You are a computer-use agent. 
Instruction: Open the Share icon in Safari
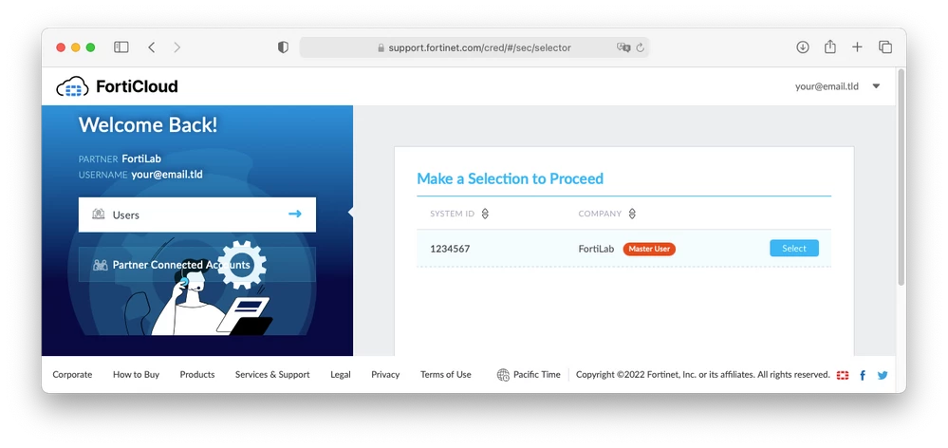830,47
